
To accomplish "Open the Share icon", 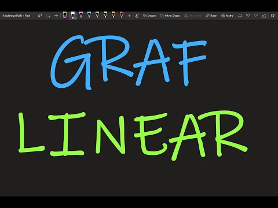I will click(x=264, y=16).
